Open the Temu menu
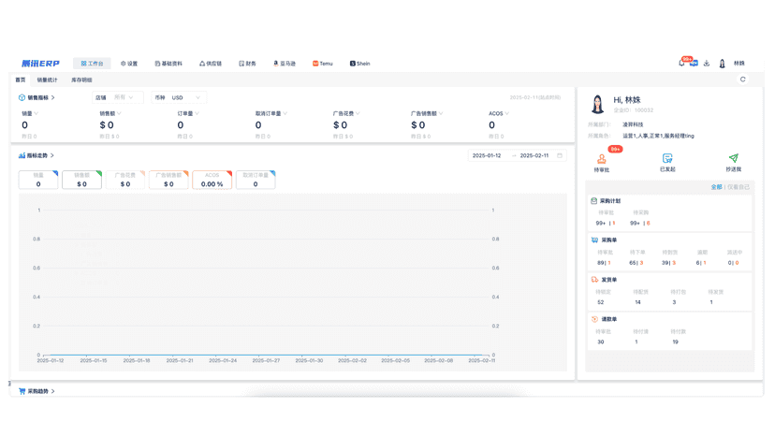The height and width of the screenshot is (436, 775). pyautogui.click(x=322, y=64)
